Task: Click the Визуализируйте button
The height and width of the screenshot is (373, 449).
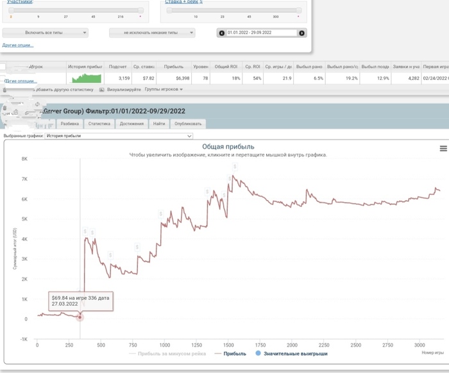Action: pos(124,90)
